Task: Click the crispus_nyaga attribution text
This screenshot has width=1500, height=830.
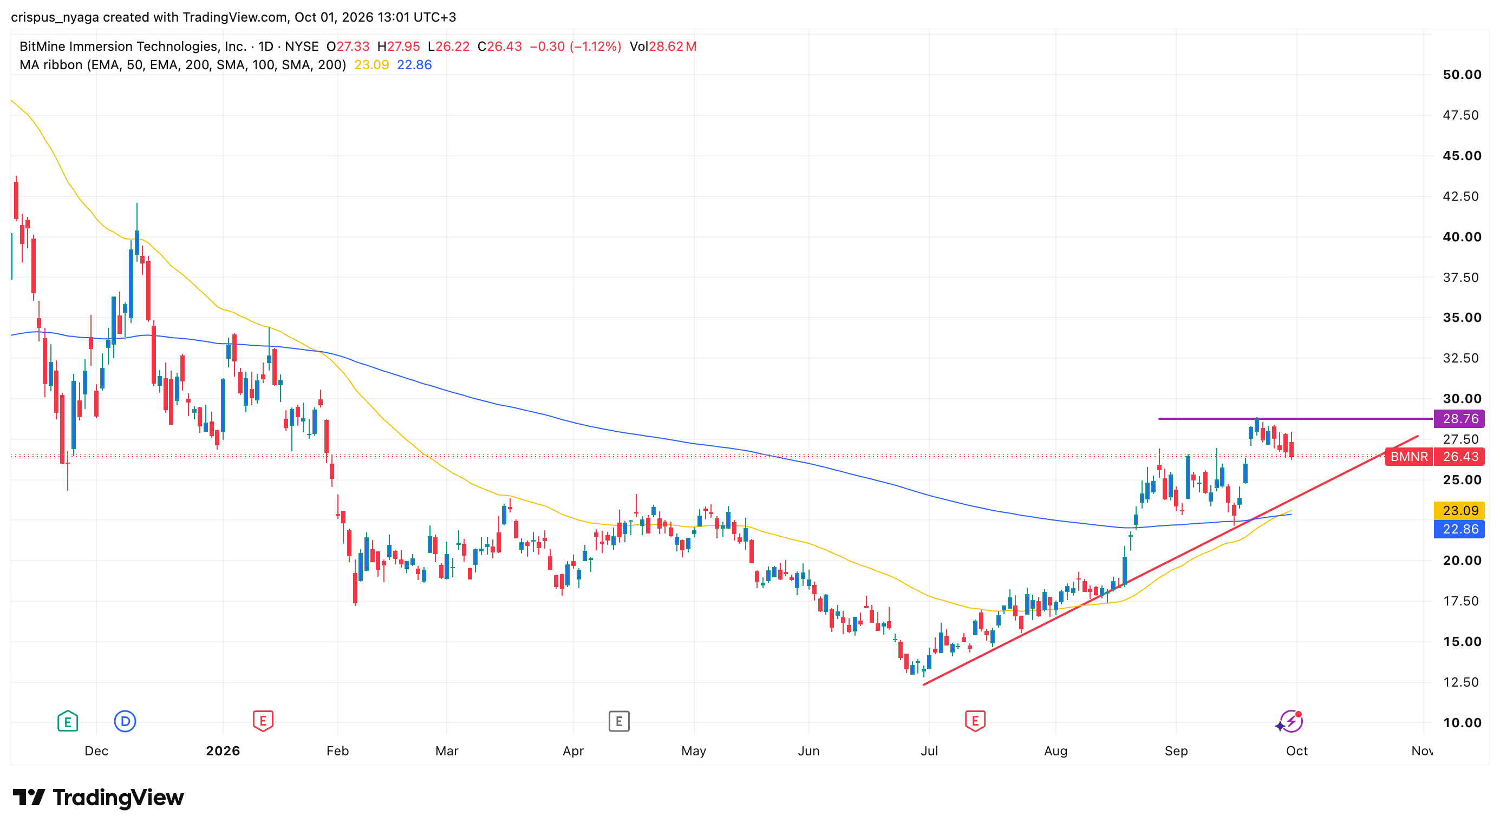Action: tap(55, 17)
